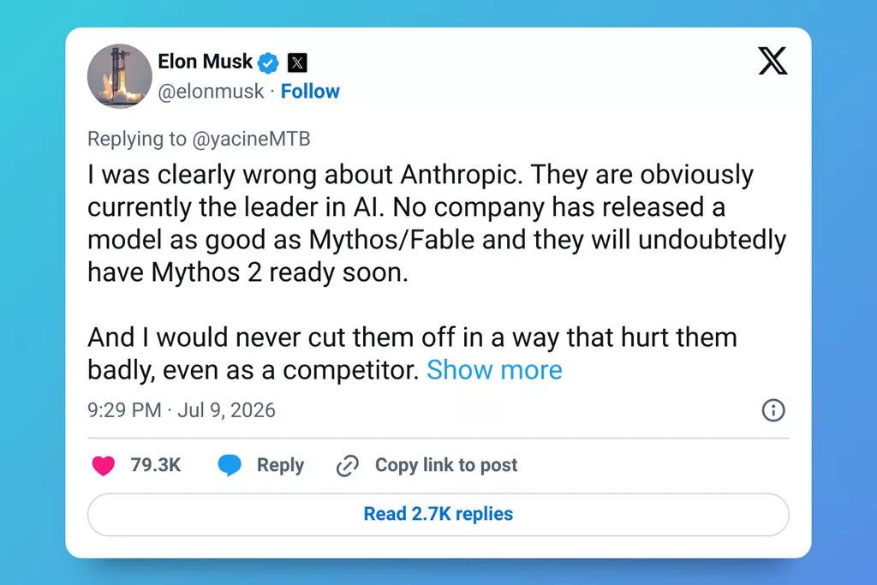Open the info circle icon
The image size is (877, 585).
773,410
